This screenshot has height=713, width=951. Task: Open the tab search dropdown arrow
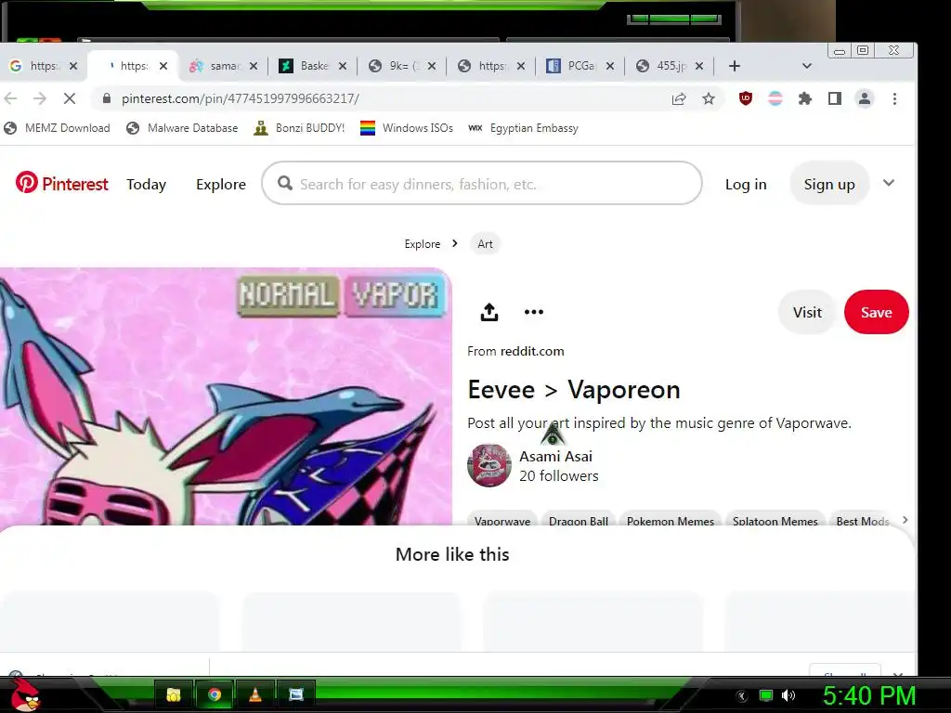807,66
